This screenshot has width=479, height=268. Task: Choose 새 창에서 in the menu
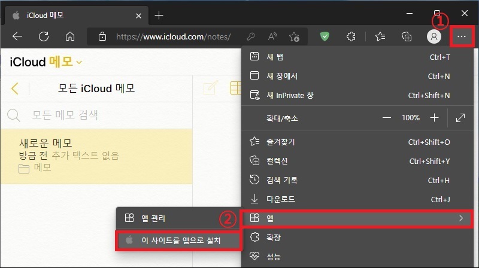tap(357, 76)
